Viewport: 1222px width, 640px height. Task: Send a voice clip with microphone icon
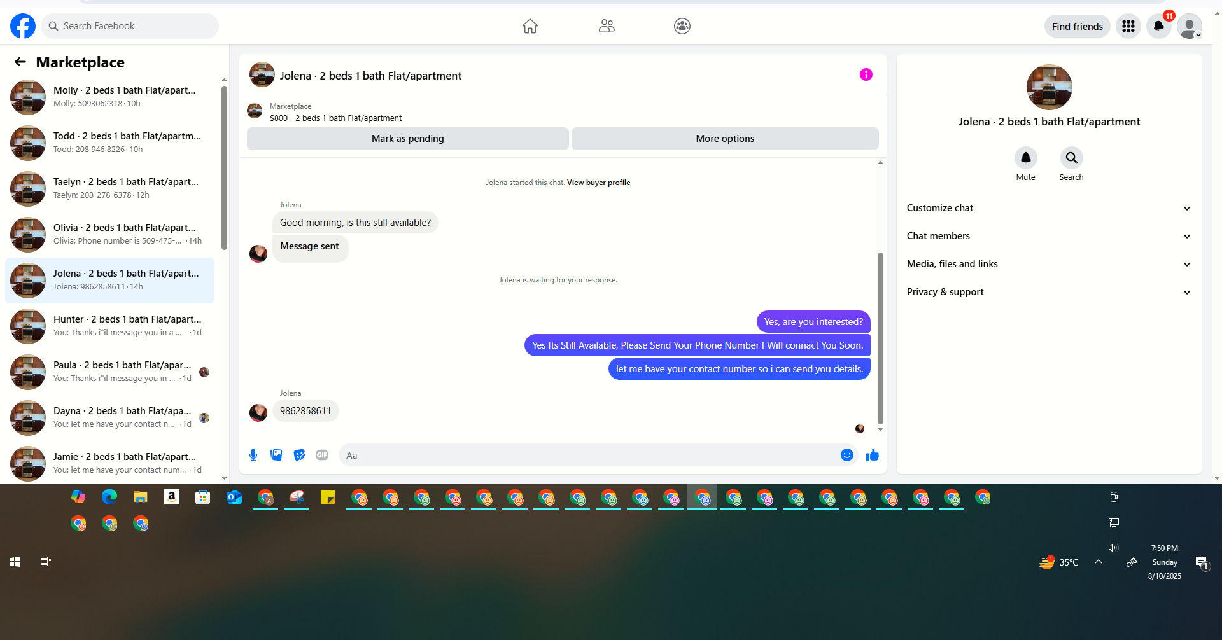[253, 455]
